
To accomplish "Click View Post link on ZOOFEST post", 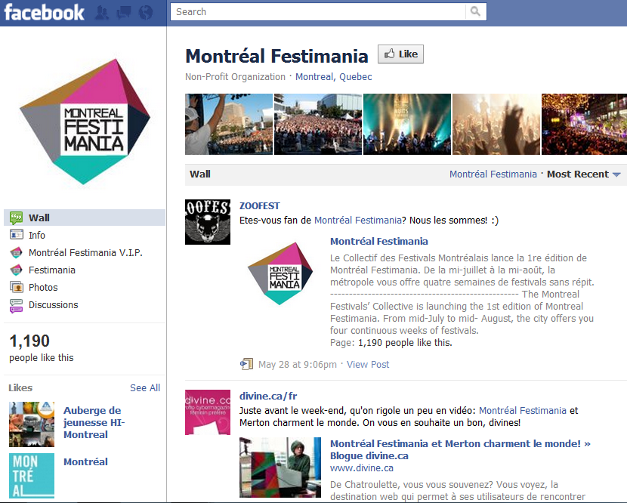I will [368, 364].
